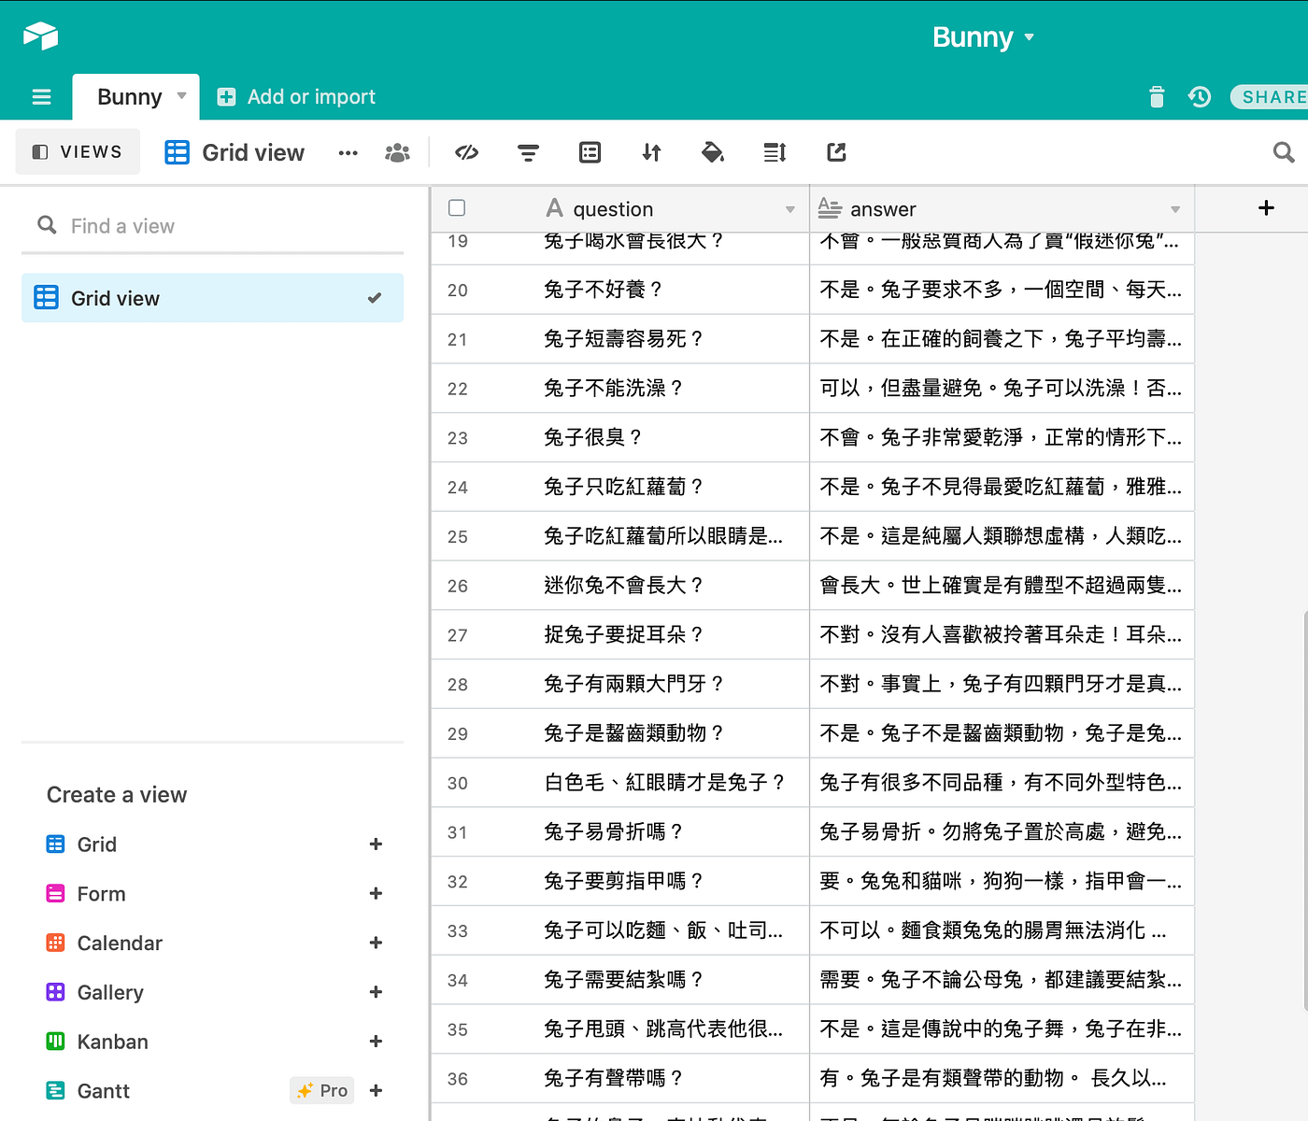Open the paint bucket coloring icon
Image resolution: width=1308 pixels, height=1121 pixels.
coord(713,151)
